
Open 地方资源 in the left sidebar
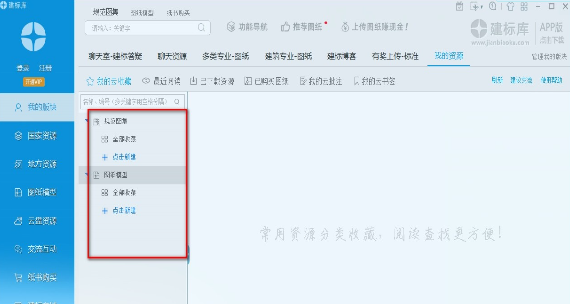37,164
